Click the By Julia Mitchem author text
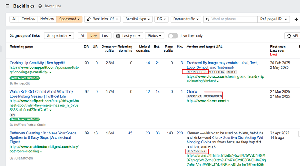 click(x=21, y=158)
